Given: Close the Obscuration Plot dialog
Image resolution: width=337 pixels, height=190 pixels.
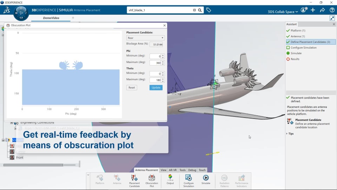Looking at the screenshot, I should coord(164,25).
